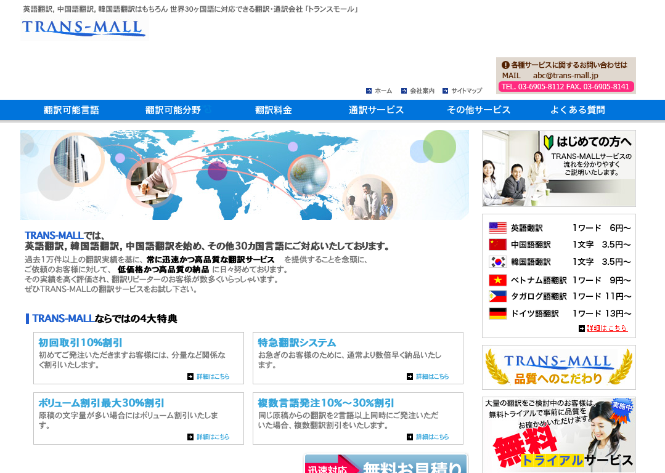Image resolution: width=665 pixels, height=473 pixels.
Task: Click arrow icon in 複数言語発注 card
Action: (410, 437)
